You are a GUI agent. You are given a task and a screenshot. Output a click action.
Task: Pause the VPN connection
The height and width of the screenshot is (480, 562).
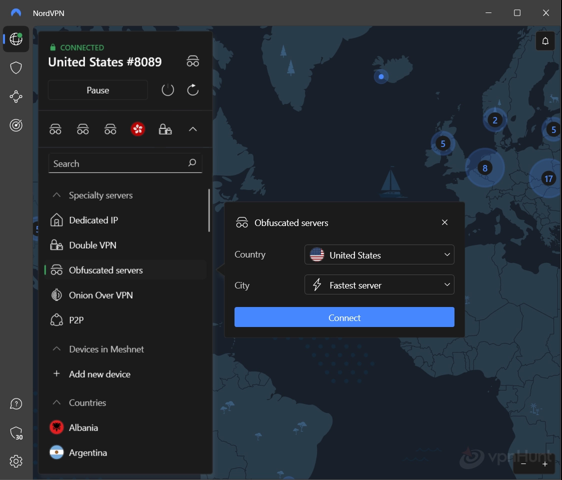98,90
